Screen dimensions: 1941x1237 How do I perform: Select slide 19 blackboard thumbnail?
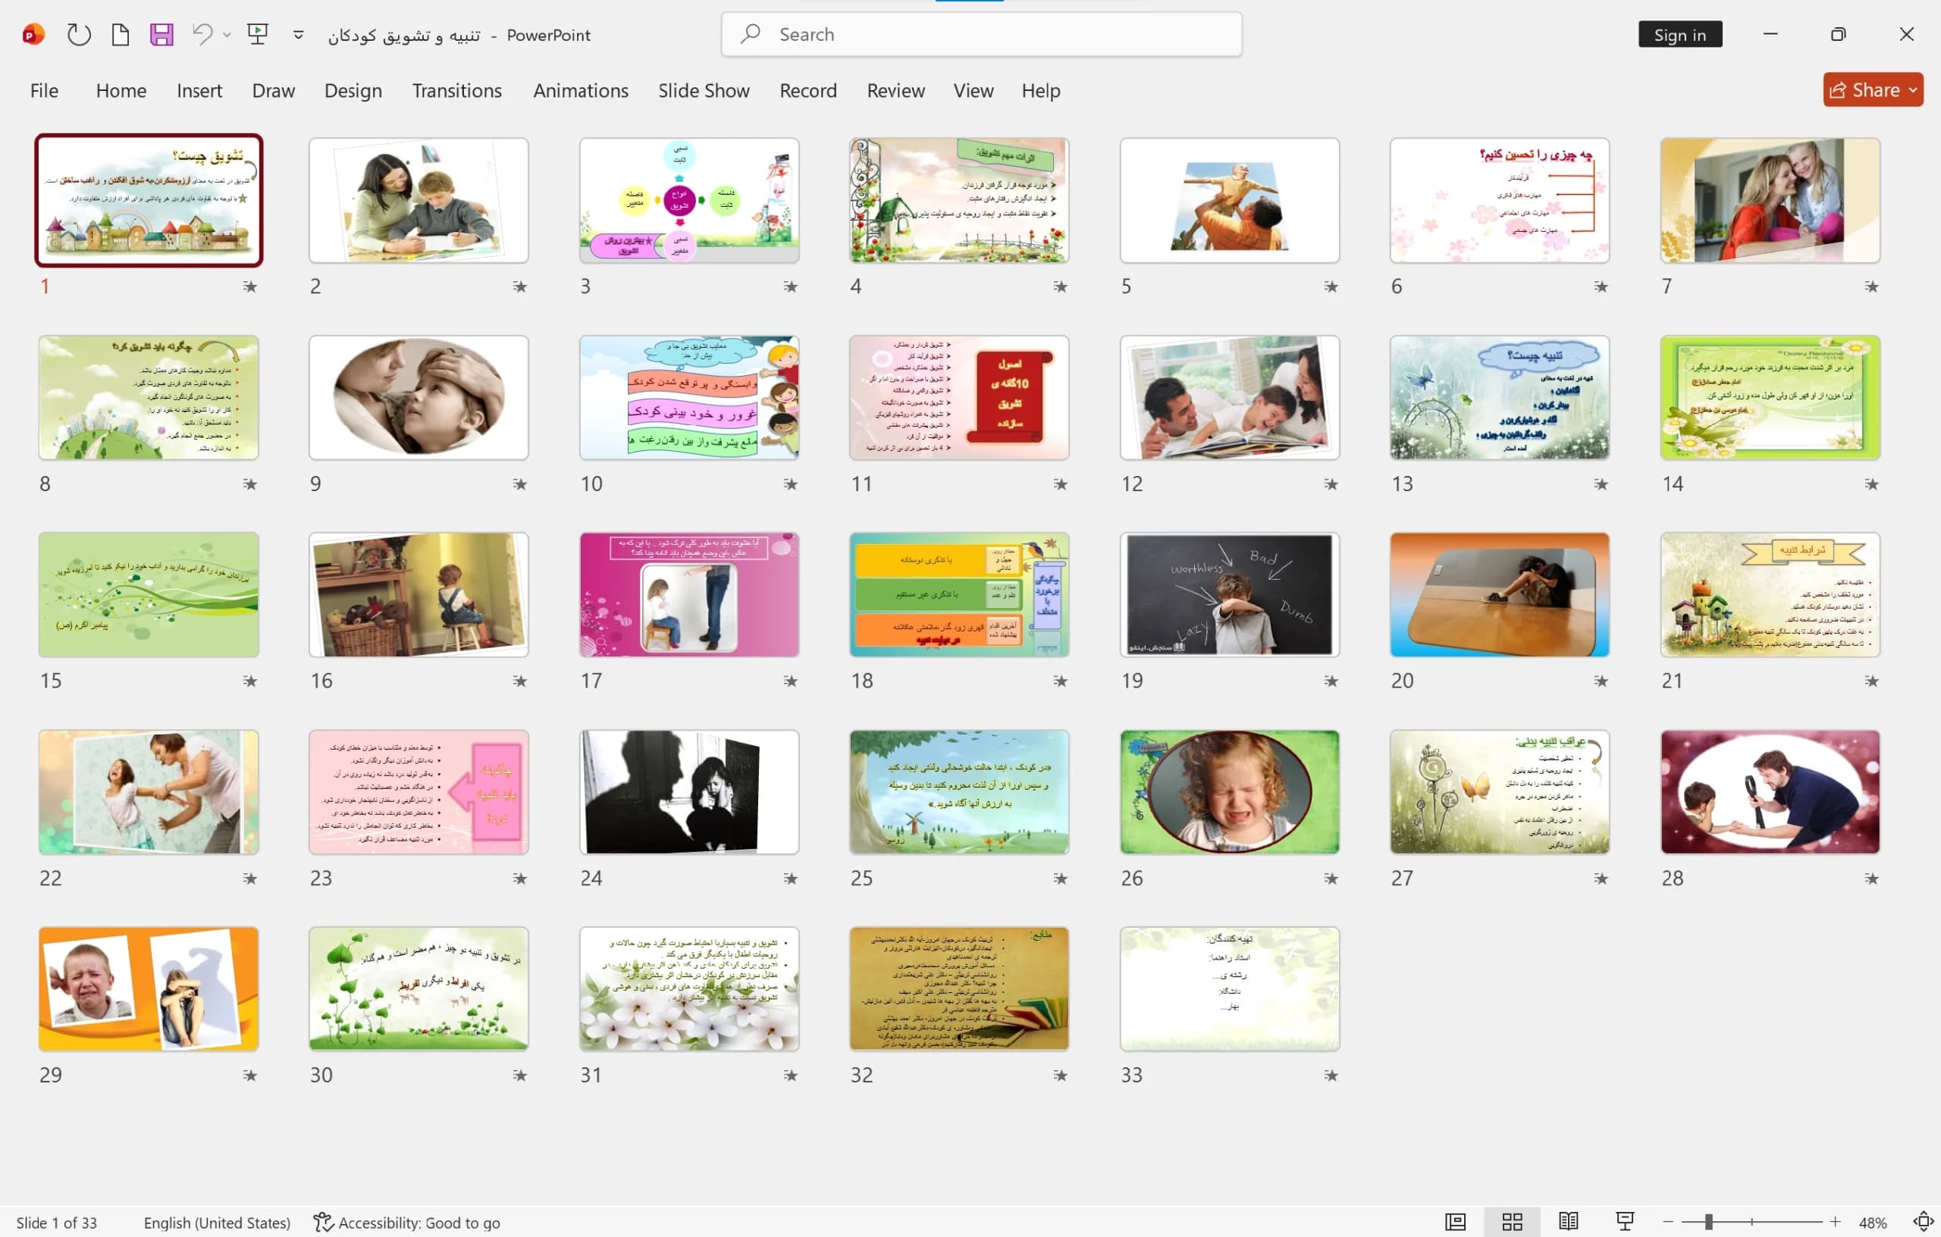[1229, 595]
